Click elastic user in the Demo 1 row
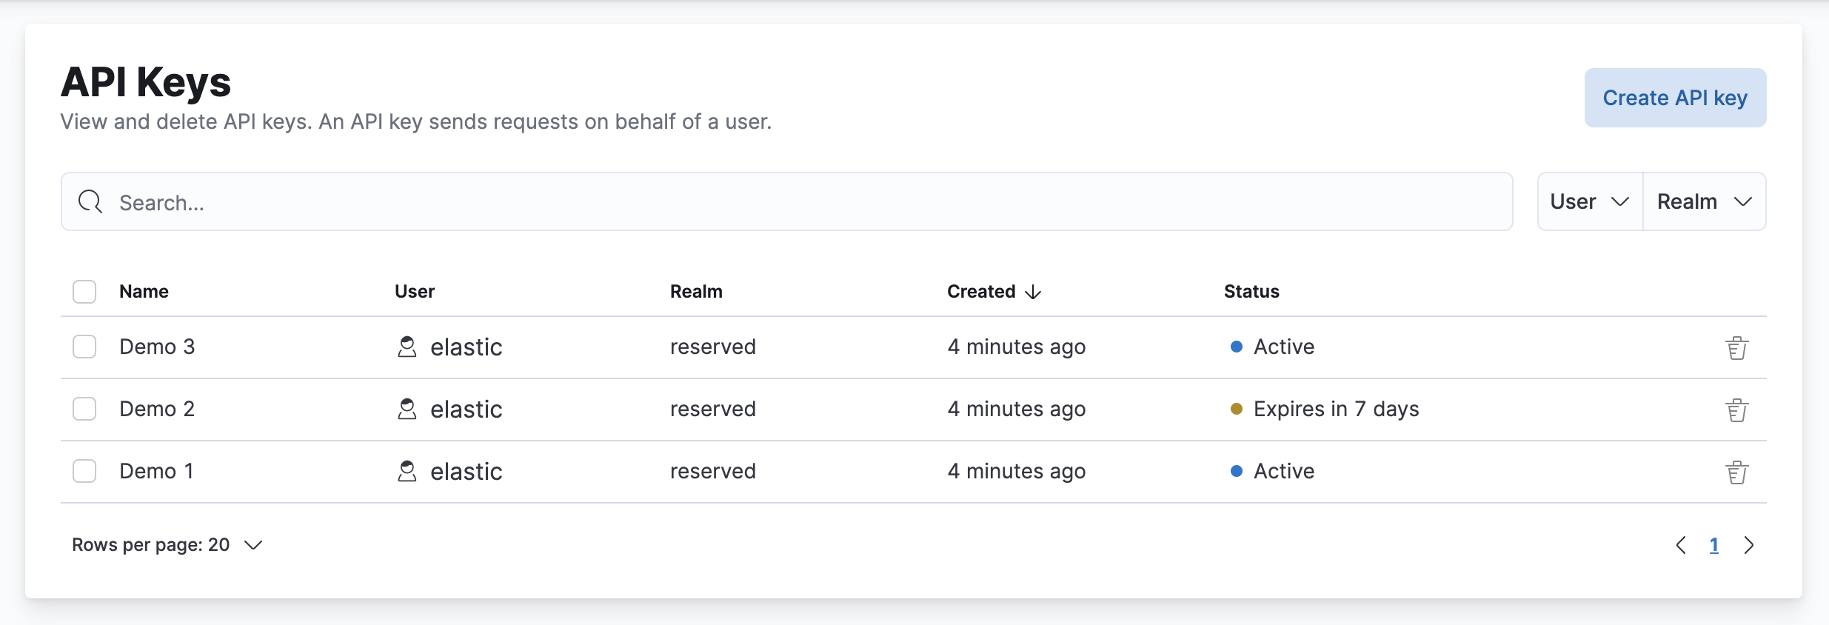The height and width of the screenshot is (625, 1829). tap(467, 471)
